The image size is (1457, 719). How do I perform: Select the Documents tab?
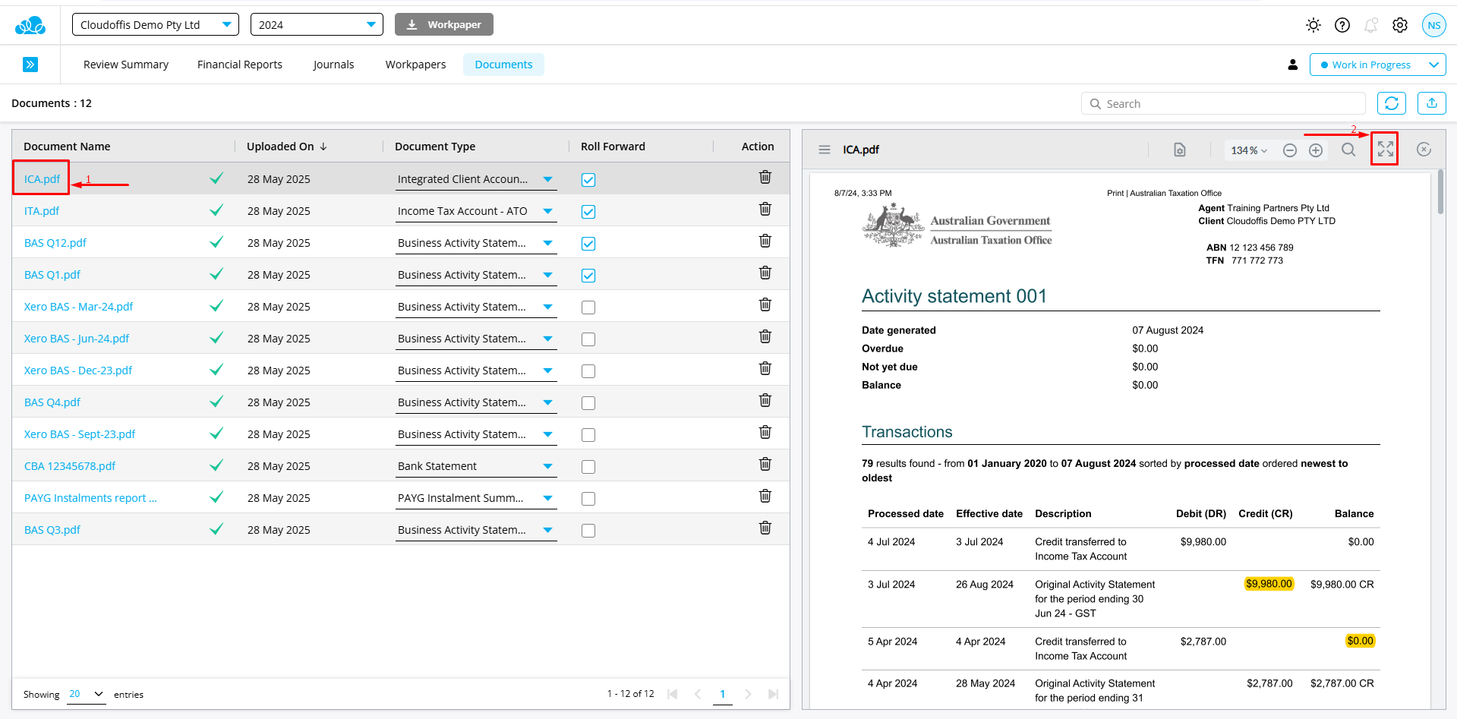(503, 65)
